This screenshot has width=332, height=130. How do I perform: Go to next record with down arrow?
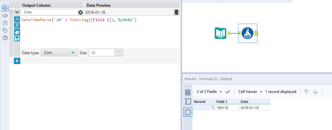315,92
